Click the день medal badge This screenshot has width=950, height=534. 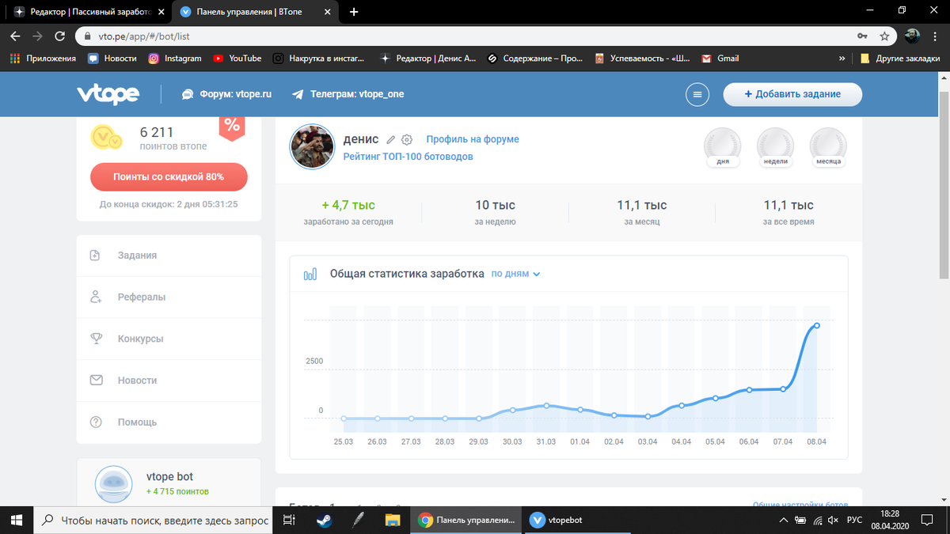[723, 147]
